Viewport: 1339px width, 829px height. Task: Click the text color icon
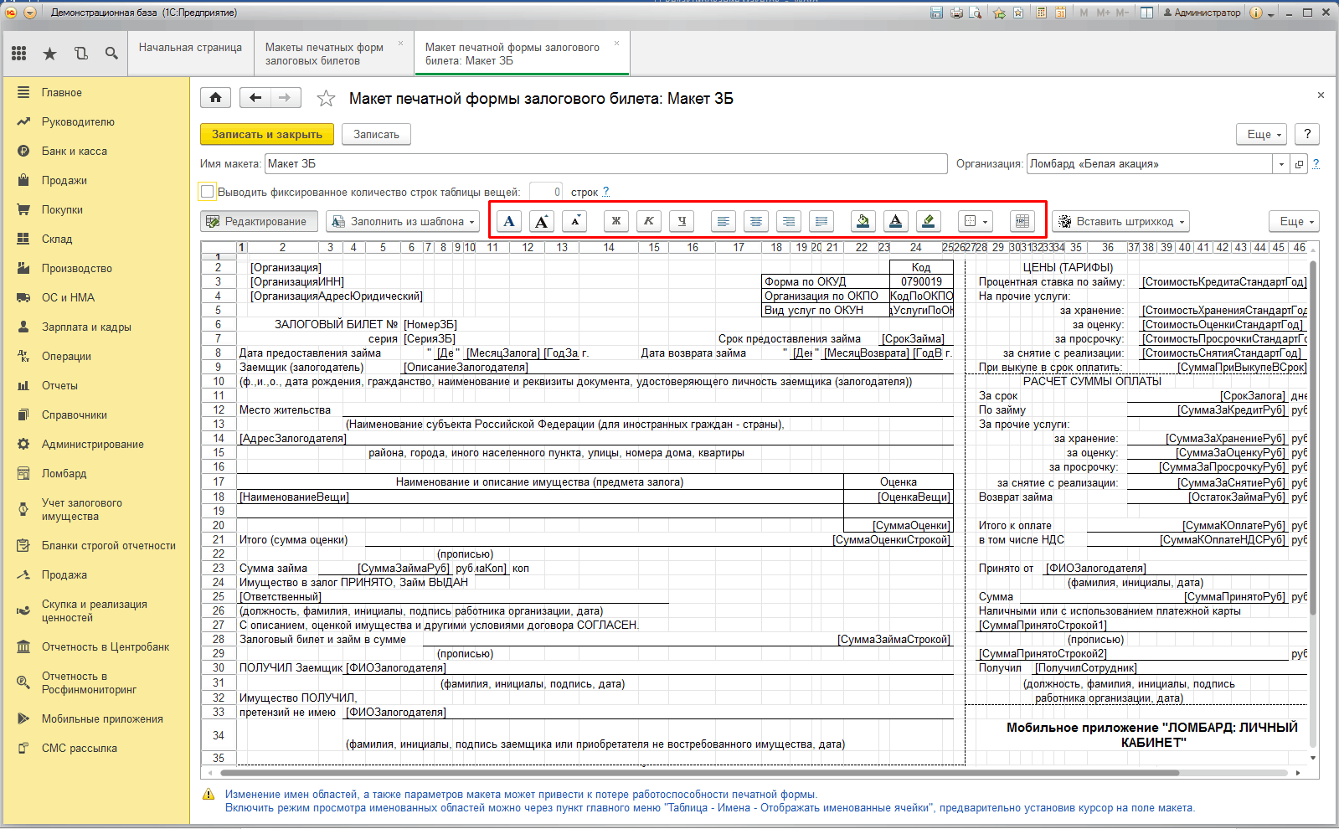pos(895,221)
